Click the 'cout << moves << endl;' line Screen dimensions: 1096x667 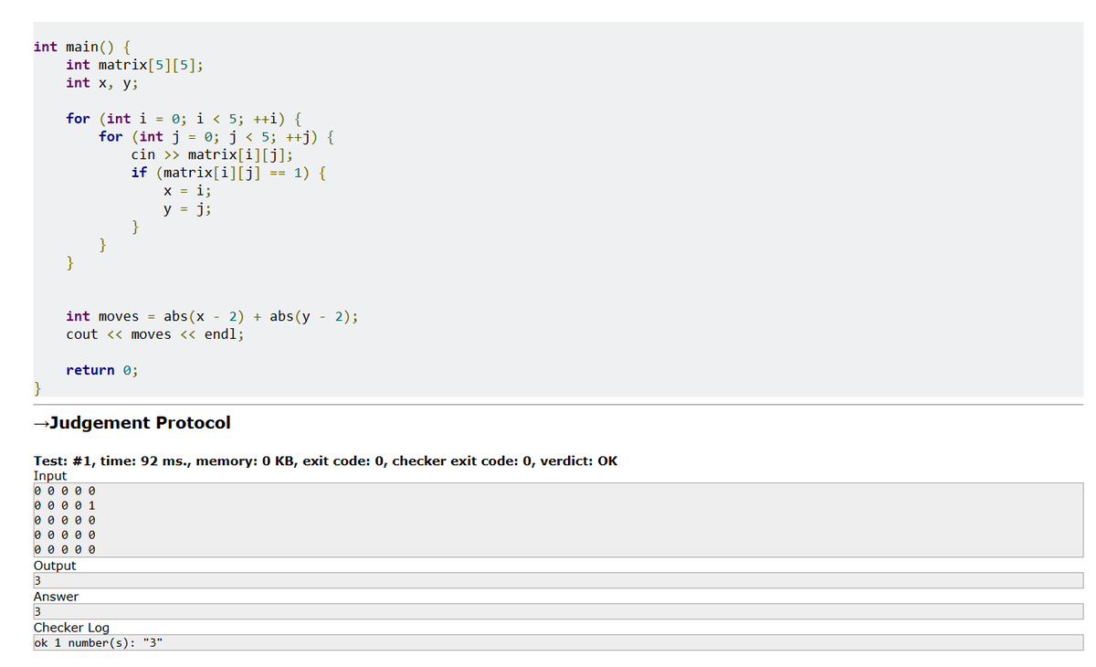pyautogui.click(x=154, y=333)
